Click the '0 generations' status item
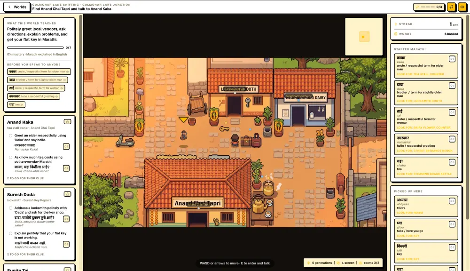 click(x=320, y=263)
